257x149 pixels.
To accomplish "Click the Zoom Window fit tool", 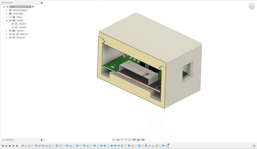I will coord(129,140).
